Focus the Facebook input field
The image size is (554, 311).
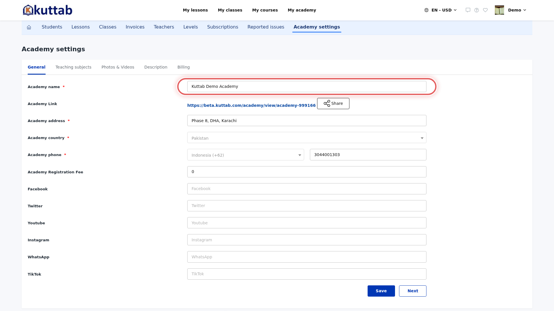coord(307,189)
